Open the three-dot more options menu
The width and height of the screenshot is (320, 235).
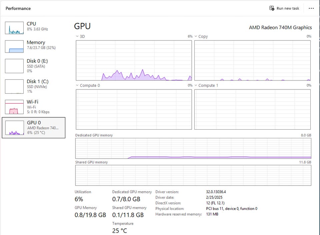pos(311,8)
